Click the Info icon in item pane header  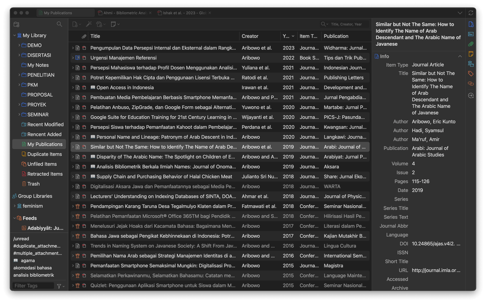point(377,57)
